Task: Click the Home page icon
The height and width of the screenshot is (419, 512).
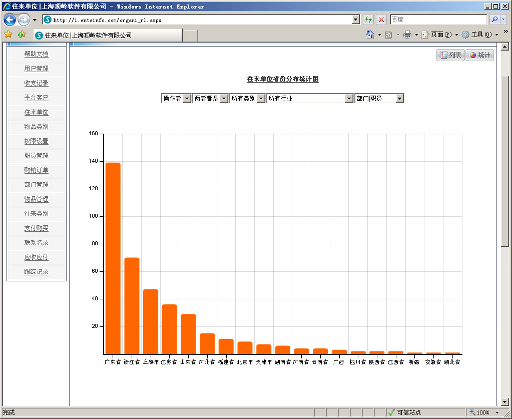Action: tap(370, 35)
